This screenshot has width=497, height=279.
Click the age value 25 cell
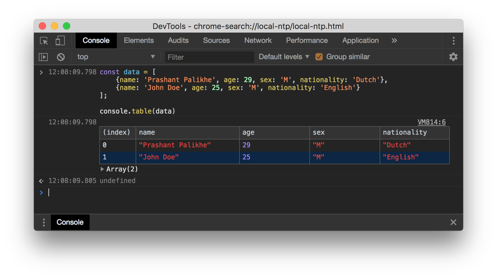pos(275,157)
